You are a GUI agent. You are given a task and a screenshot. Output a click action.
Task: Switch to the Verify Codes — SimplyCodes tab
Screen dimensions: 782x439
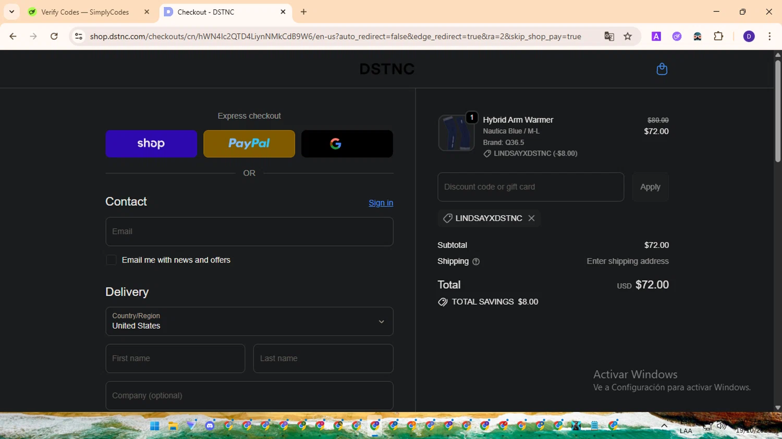point(85,12)
